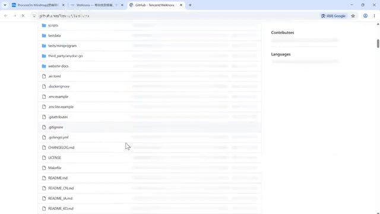Click the file icon beside .gitignore
380x214 pixels.
(x=44, y=127)
